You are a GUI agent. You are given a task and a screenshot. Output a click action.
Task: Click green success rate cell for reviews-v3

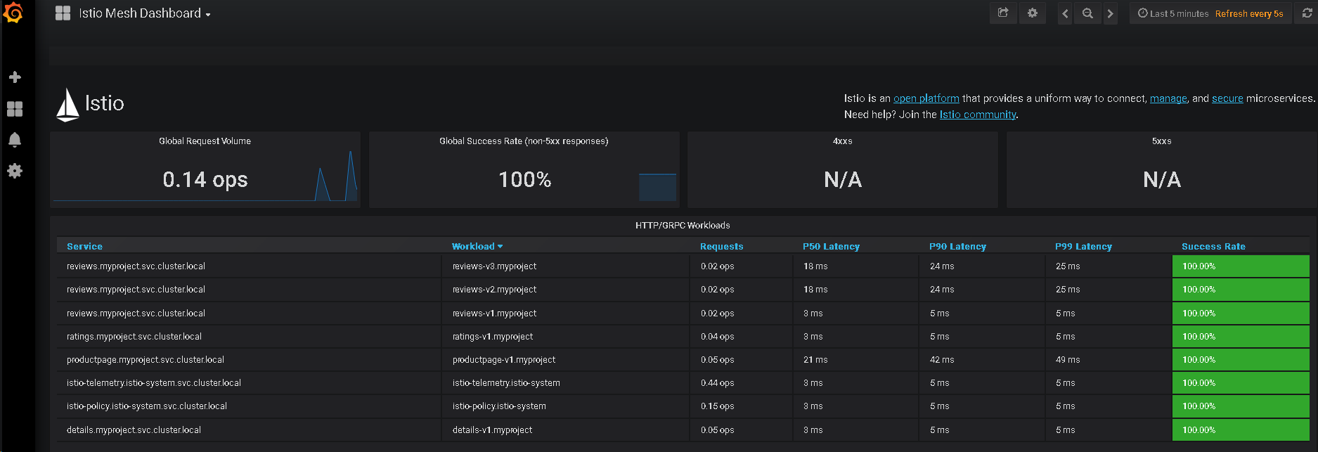point(1241,266)
